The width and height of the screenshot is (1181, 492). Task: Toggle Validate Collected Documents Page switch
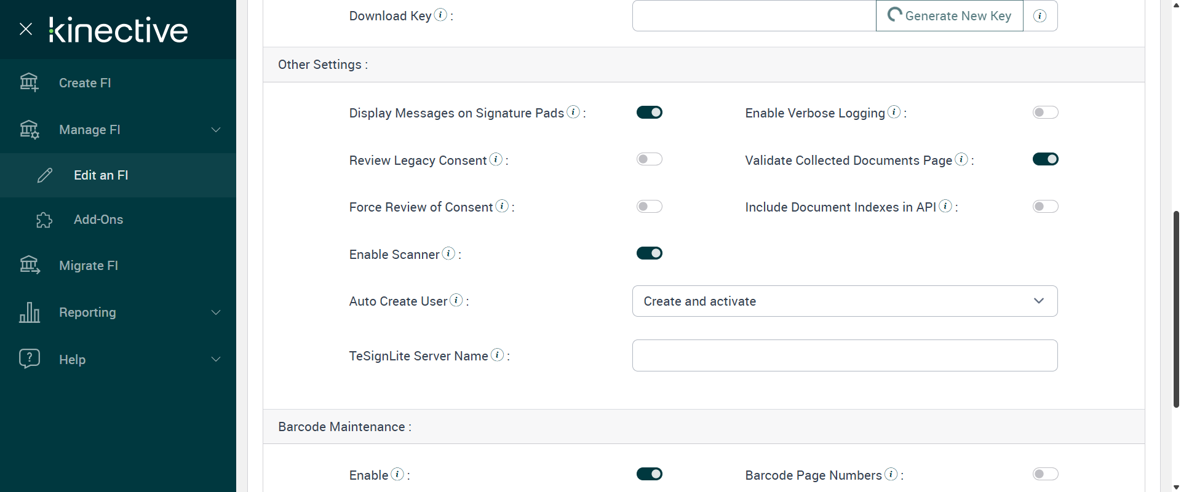[x=1046, y=159]
